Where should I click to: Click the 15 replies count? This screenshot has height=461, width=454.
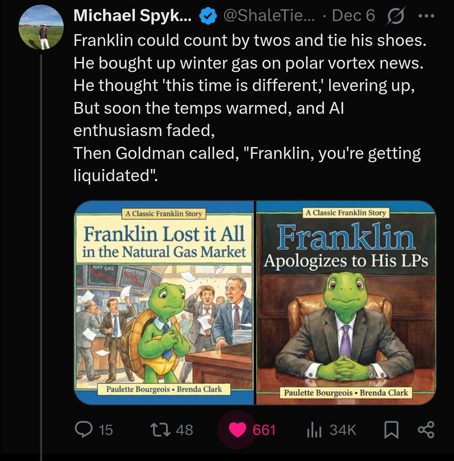pos(106,430)
